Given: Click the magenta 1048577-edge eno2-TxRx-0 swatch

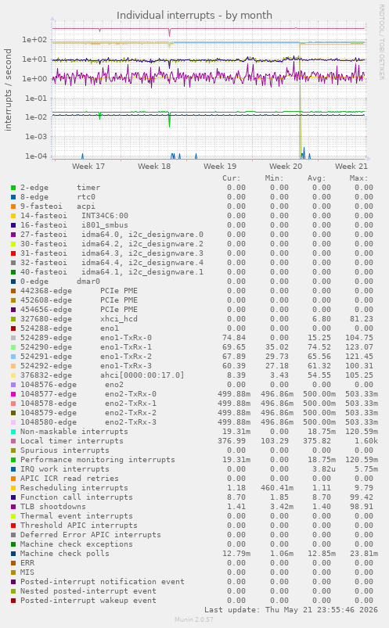Looking at the screenshot, I should (13, 394).
